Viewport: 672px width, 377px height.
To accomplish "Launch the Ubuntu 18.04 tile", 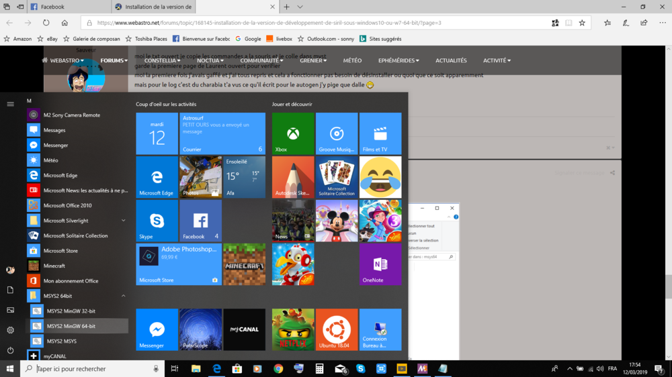I will (x=337, y=329).
